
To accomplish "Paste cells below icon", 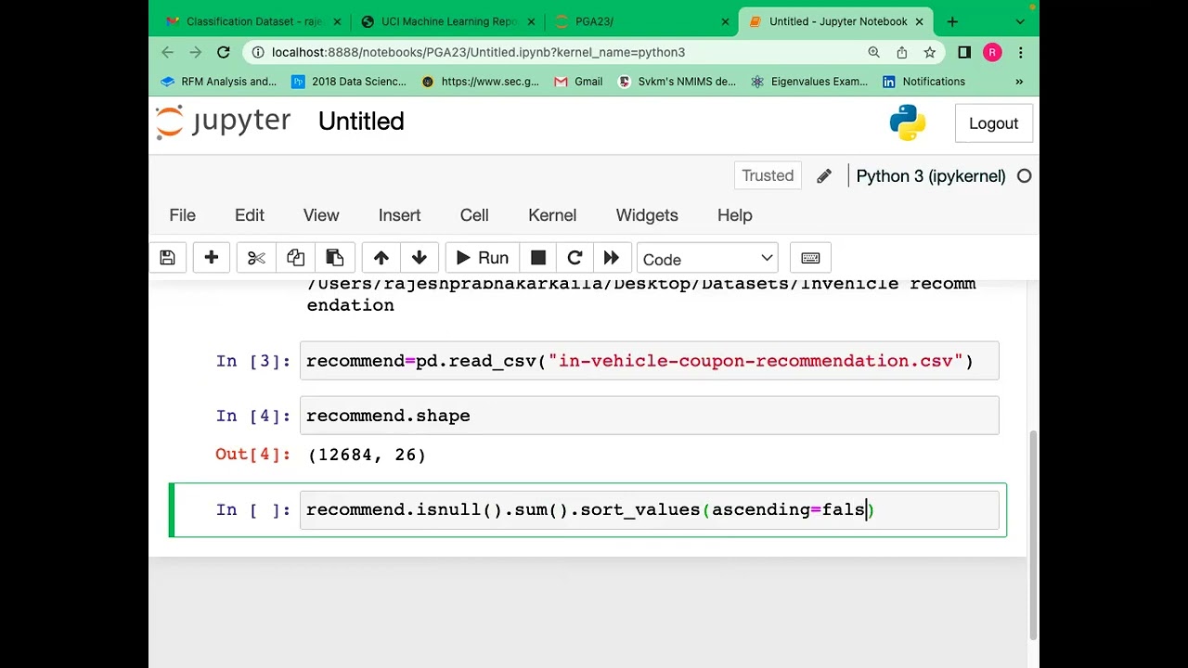I will click(334, 258).
